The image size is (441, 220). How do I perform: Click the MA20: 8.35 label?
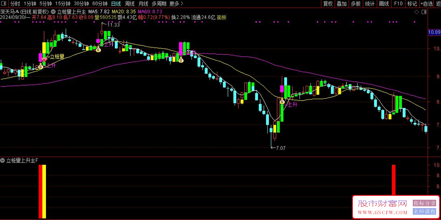(124, 12)
